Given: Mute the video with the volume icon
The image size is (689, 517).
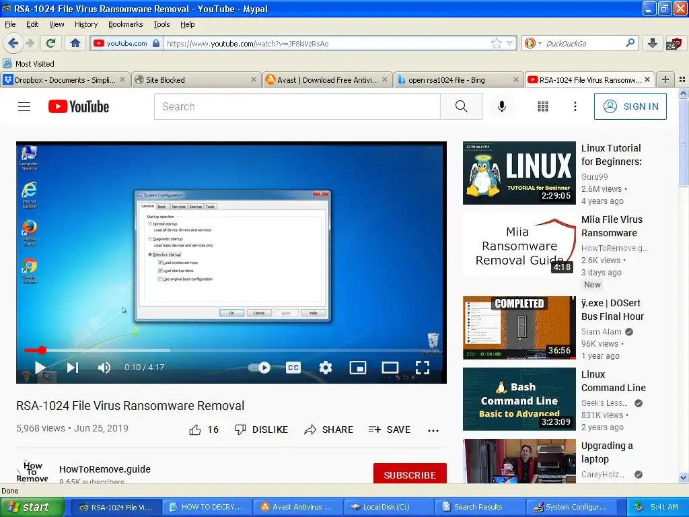Looking at the screenshot, I should (104, 367).
